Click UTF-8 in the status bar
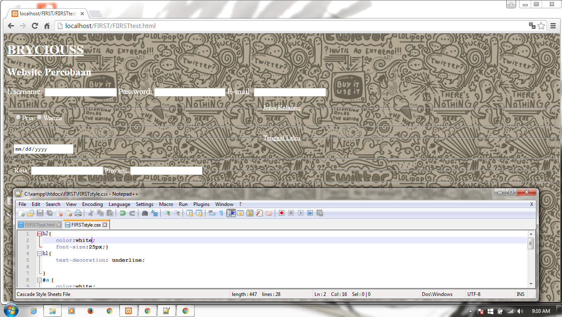 [474, 294]
